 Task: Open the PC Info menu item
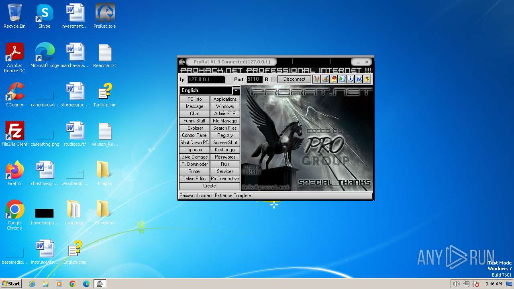click(195, 99)
